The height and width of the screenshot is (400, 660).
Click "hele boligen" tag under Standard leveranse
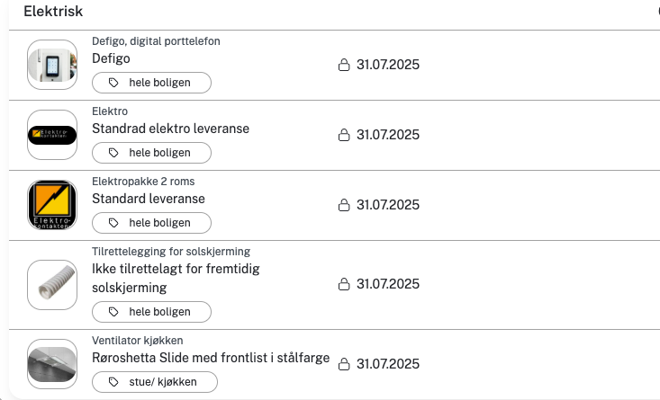(151, 223)
